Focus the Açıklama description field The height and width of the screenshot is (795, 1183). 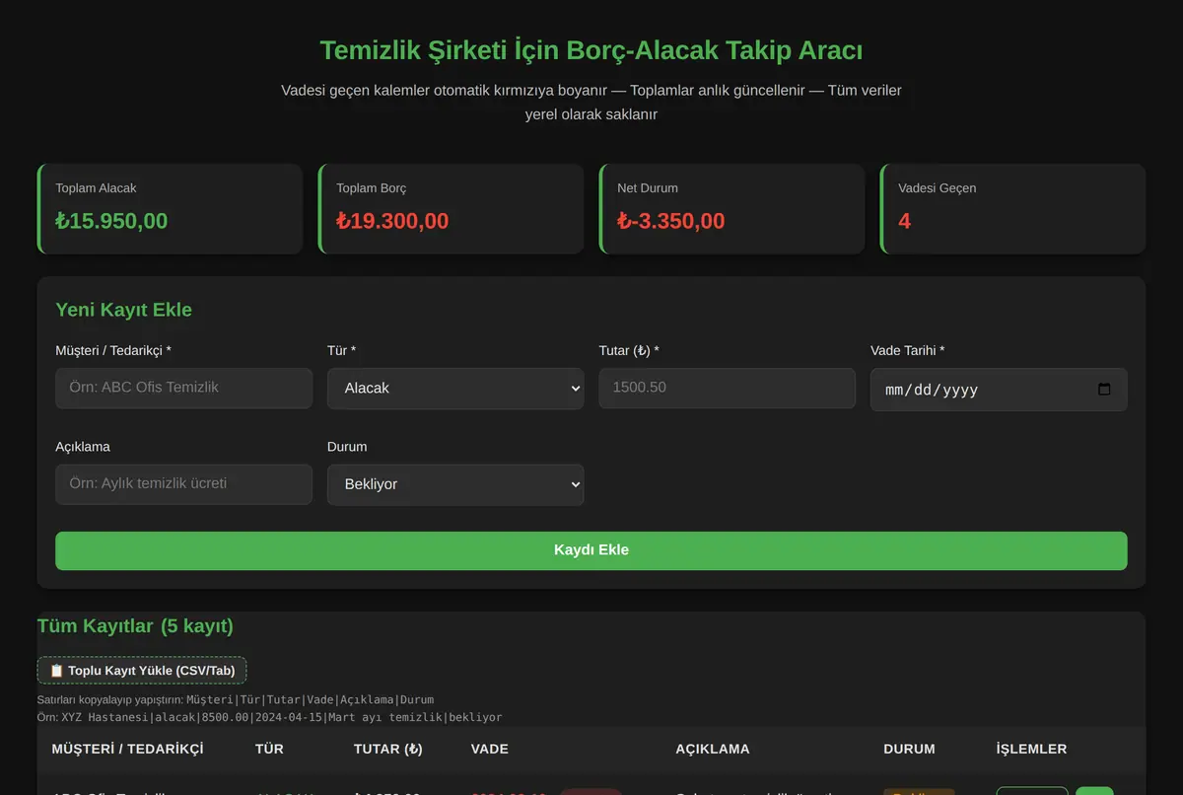click(x=183, y=484)
